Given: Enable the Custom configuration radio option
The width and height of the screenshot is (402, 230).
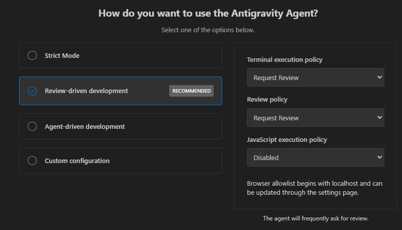Looking at the screenshot, I should coord(32,161).
